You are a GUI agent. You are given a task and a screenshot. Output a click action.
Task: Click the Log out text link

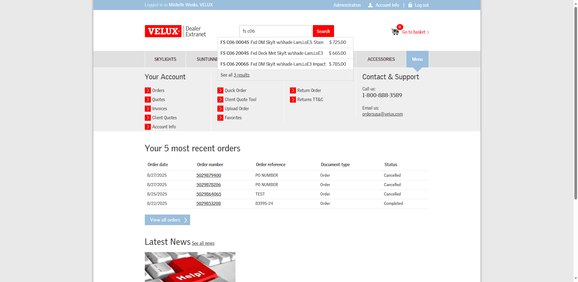[x=422, y=5]
